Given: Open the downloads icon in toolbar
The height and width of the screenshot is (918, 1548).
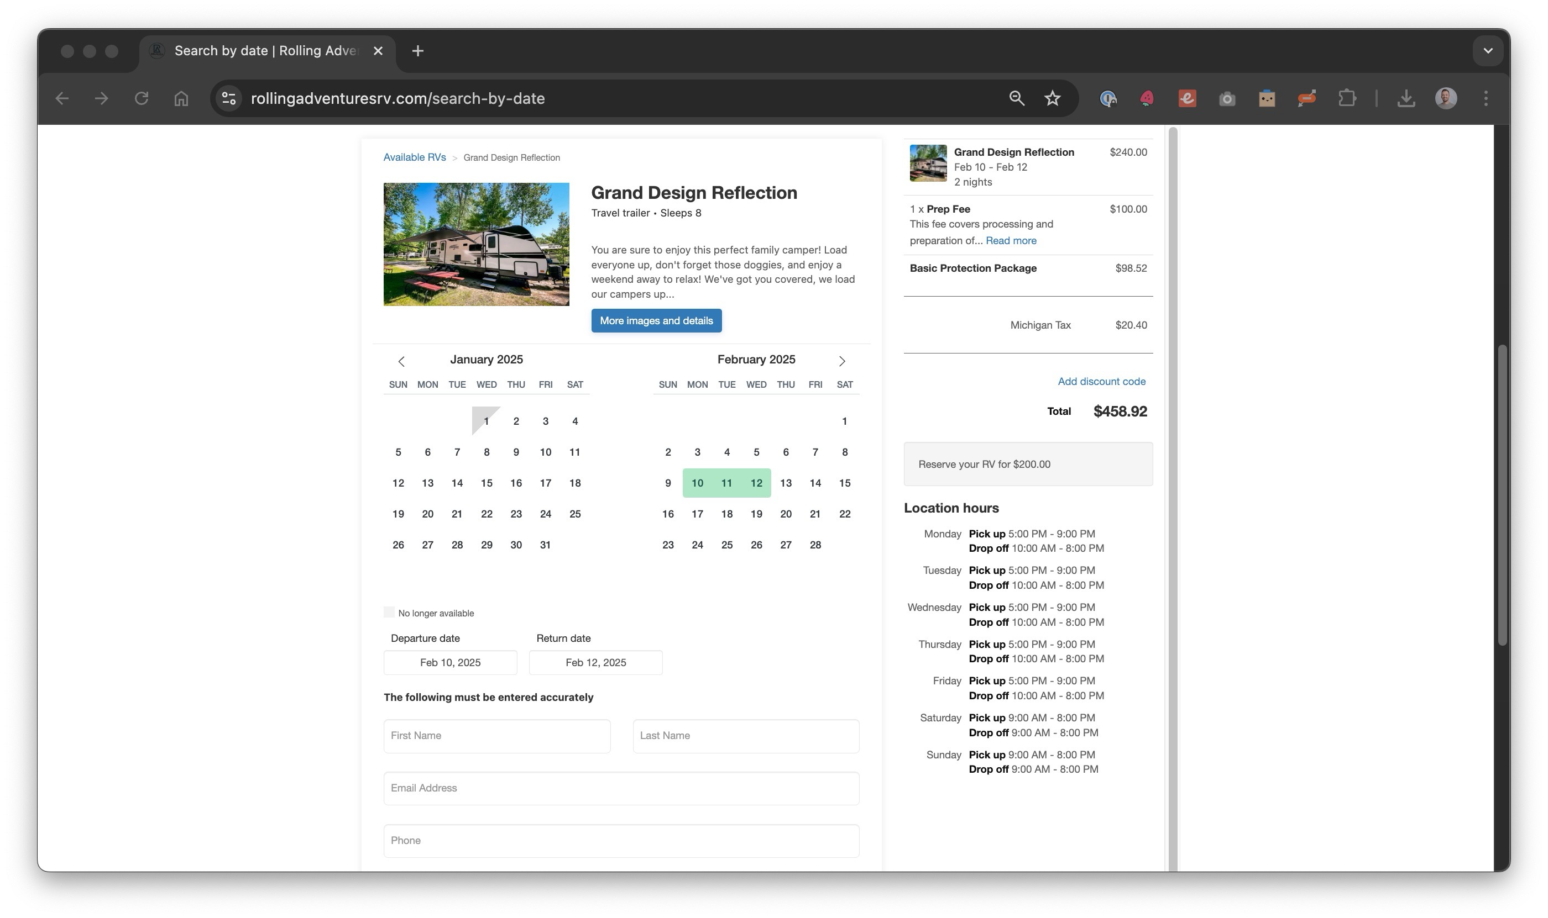Looking at the screenshot, I should click(x=1405, y=98).
